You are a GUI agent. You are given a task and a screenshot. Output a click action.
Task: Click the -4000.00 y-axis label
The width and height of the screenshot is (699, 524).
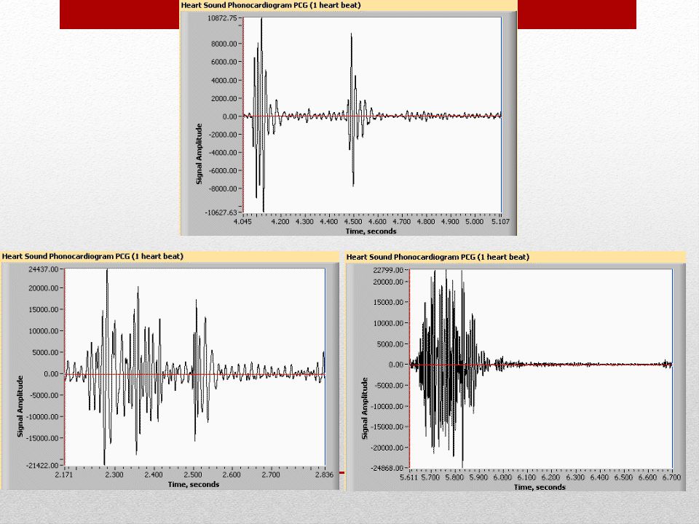[223, 153]
